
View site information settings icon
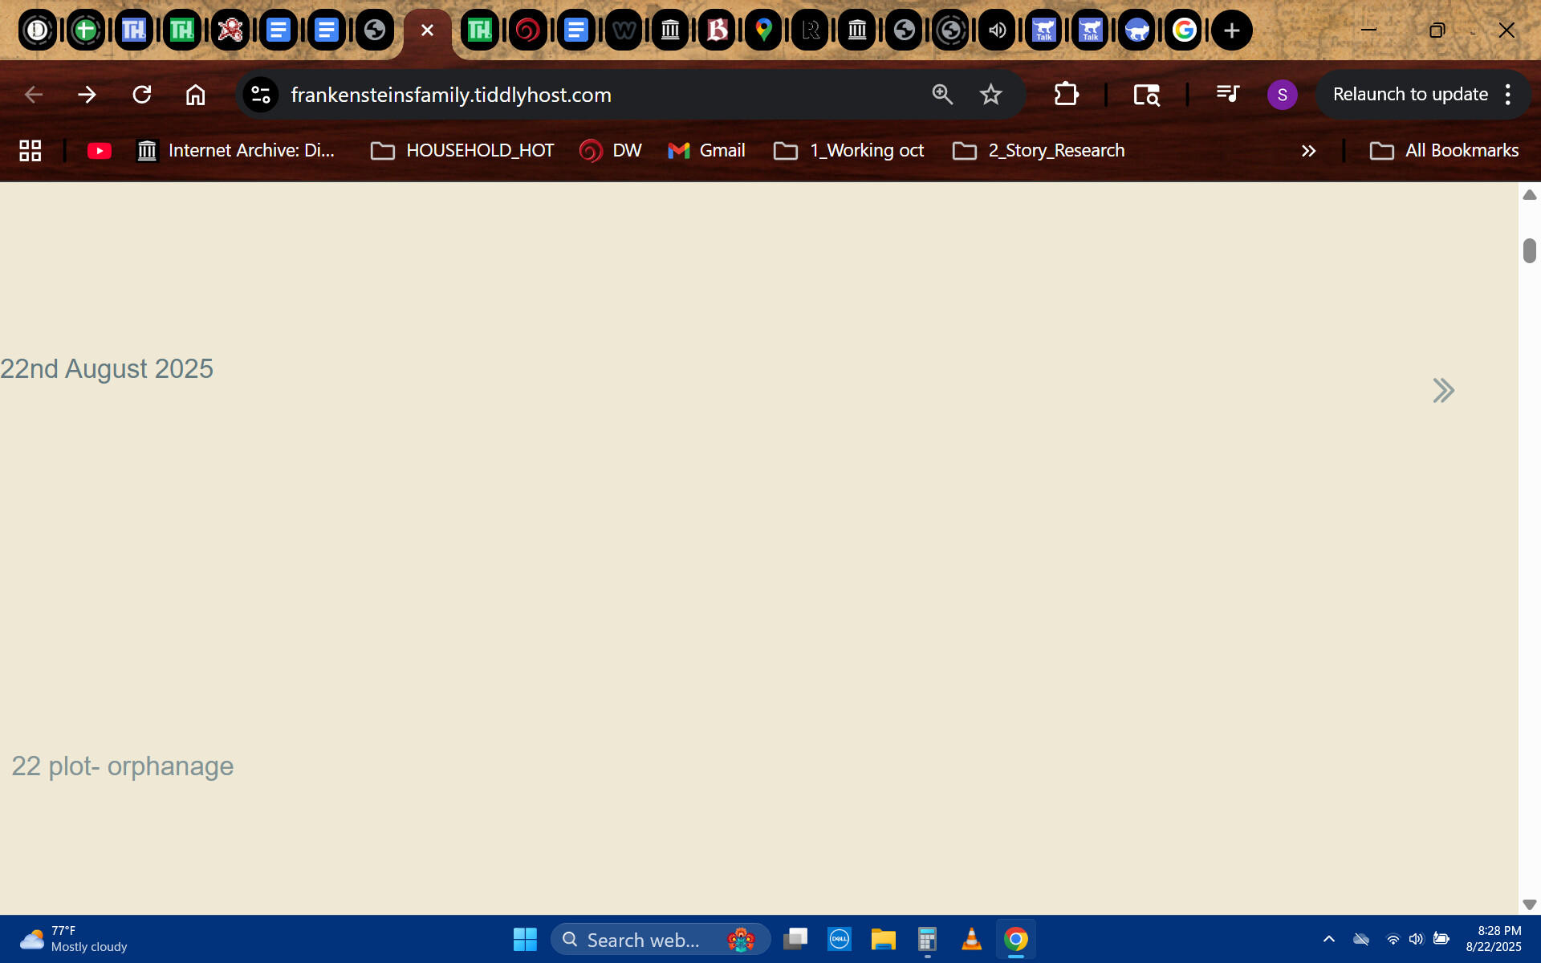261,95
